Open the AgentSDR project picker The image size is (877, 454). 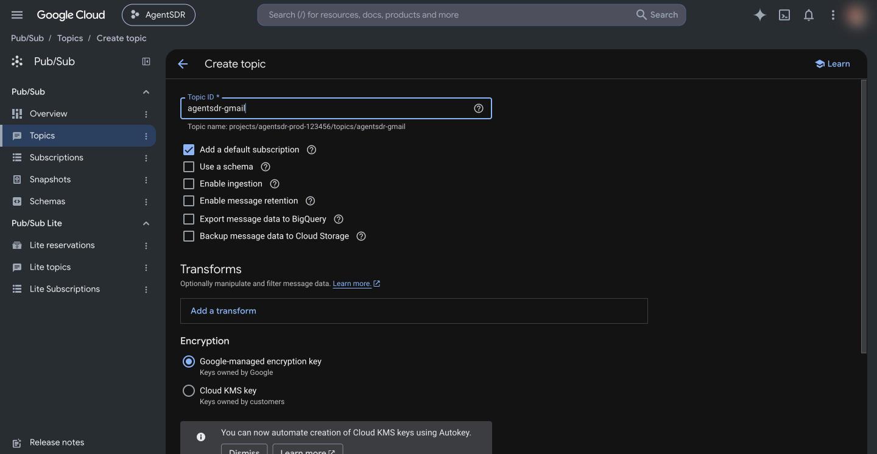coord(158,15)
